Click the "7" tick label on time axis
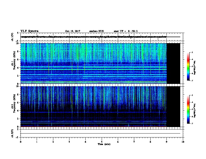The image size is (206, 159). (x=134, y=142)
